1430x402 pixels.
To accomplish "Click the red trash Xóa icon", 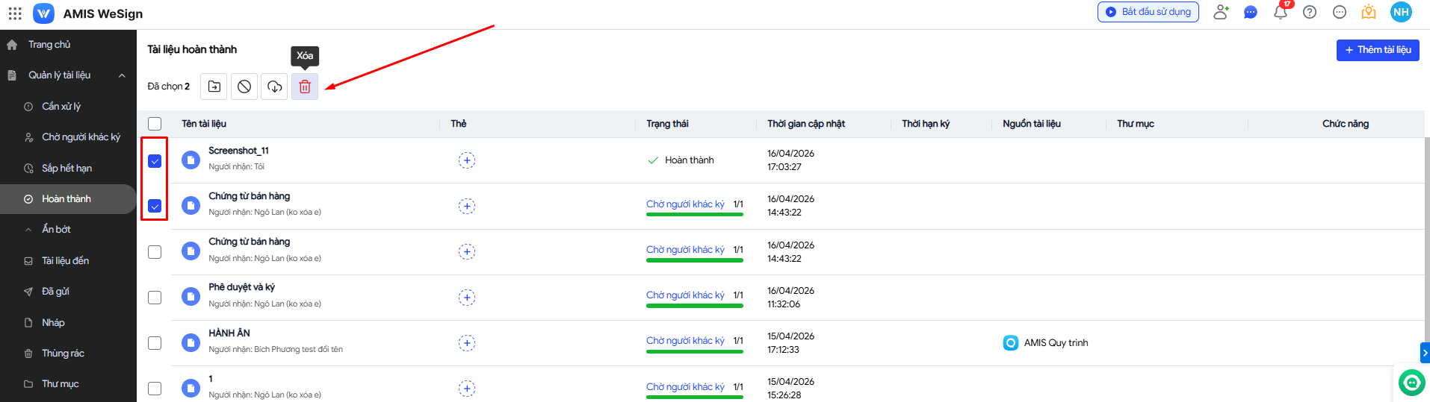I will 305,87.
